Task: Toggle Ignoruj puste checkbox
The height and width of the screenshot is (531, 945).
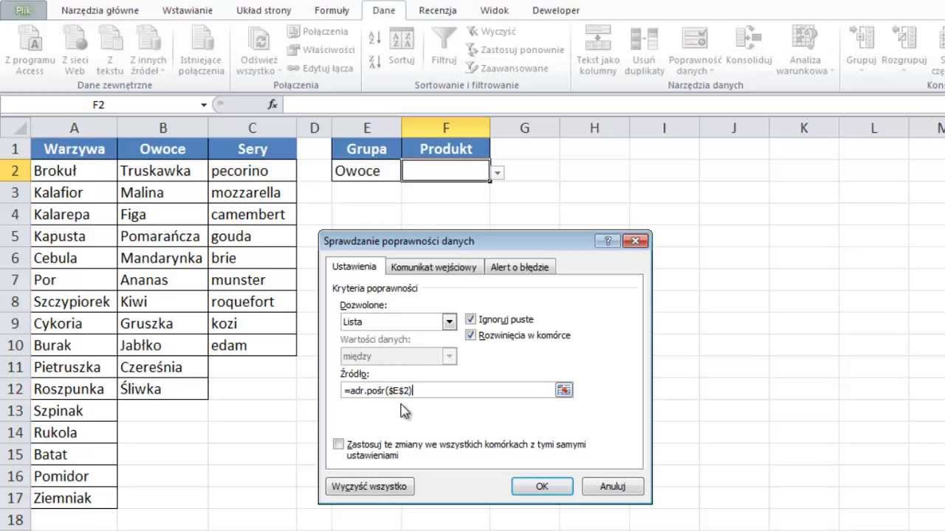Action: click(471, 319)
